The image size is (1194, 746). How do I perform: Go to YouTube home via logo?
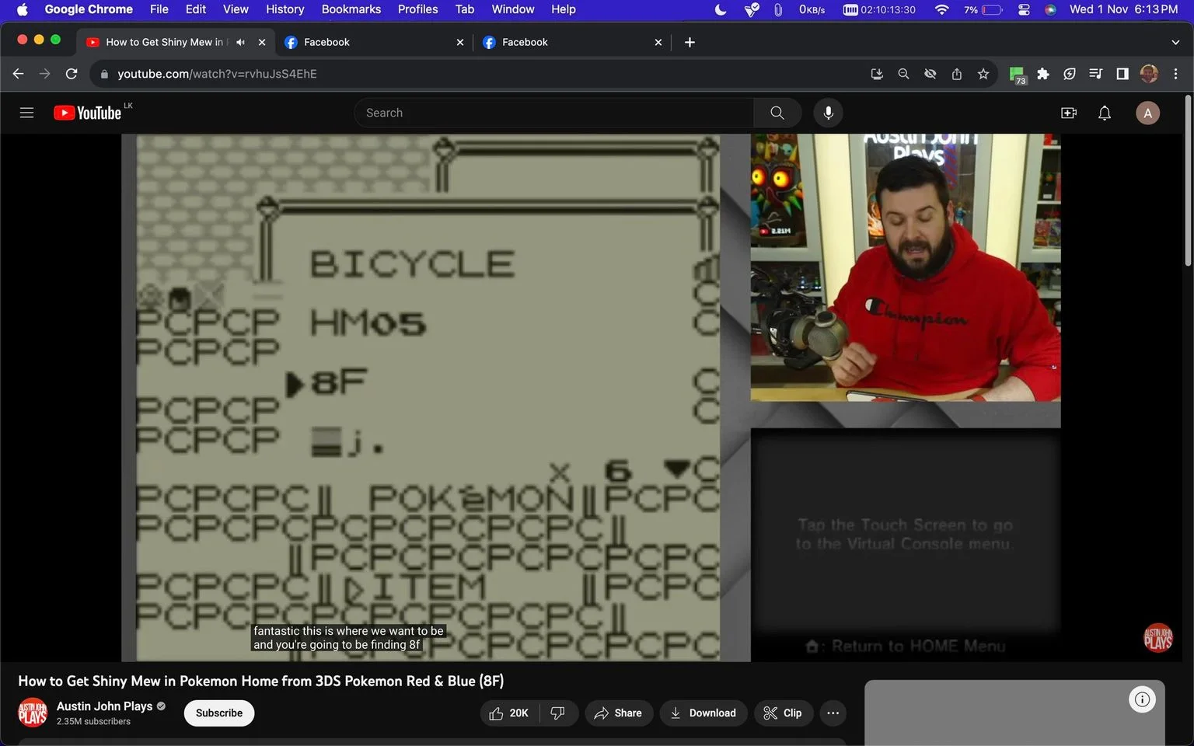coord(87,113)
